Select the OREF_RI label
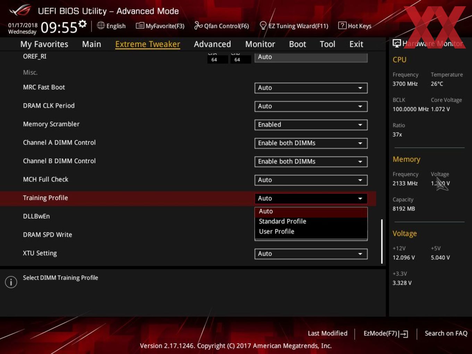This screenshot has width=472, height=354. click(x=35, y=56)
